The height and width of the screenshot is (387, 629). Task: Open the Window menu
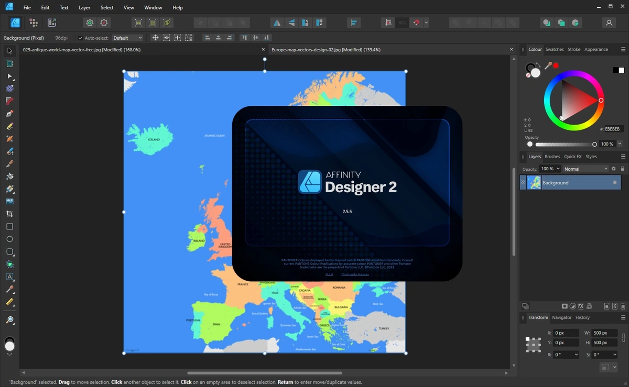153,7
